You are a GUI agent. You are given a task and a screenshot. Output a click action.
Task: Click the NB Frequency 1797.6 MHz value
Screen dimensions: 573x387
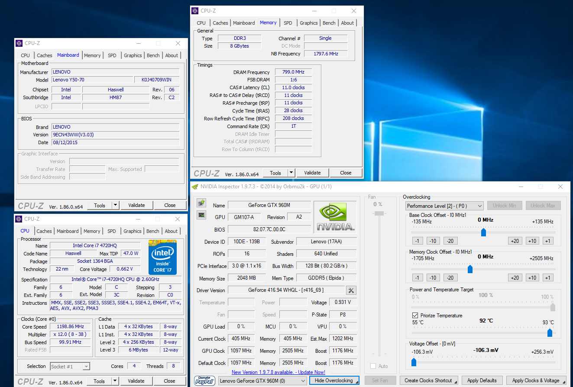click(x=325, y=54)
